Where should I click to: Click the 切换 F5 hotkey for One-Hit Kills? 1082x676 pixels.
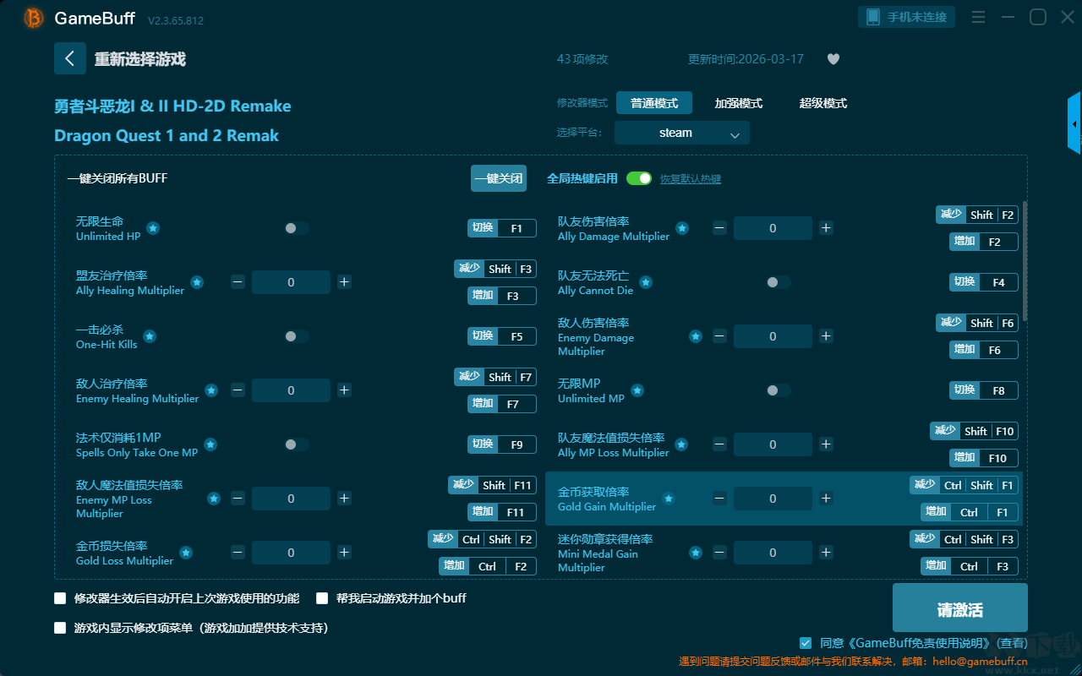click(502, 336)
